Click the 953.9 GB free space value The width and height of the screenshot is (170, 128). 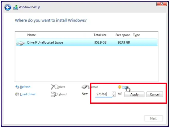pyautogui.click(x=124, y=42)
